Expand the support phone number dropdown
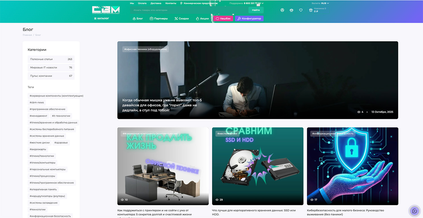This screenshot has width=423, height=218. point(254,3)
